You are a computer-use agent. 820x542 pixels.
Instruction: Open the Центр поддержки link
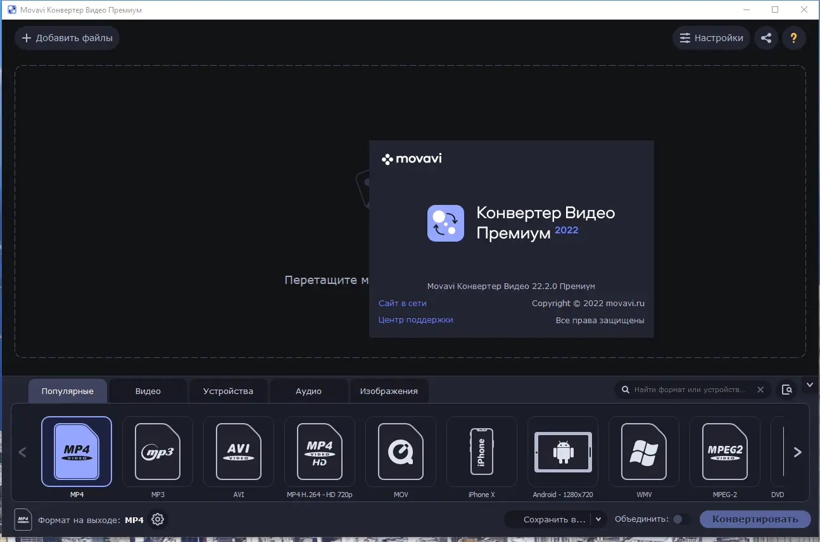tap(416, 320)
